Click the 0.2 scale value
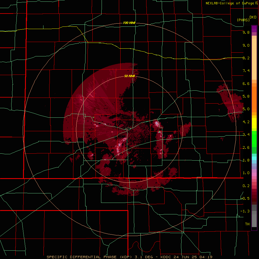259x259 pixels. point(246,186)
